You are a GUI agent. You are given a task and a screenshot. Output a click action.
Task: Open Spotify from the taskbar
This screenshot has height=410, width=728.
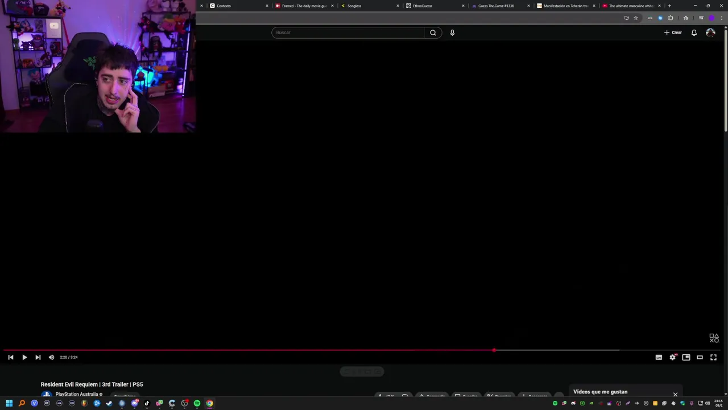[x=197, y=403]
